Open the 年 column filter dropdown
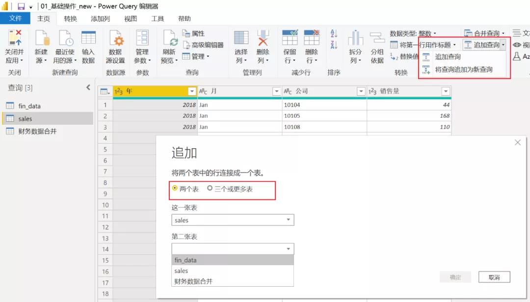The height and width of the screenshot is (302, 530). 192,91
